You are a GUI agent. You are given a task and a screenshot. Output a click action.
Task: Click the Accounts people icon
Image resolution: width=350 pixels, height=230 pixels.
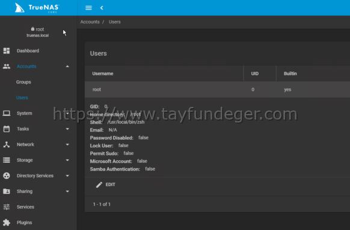[7, 67]
